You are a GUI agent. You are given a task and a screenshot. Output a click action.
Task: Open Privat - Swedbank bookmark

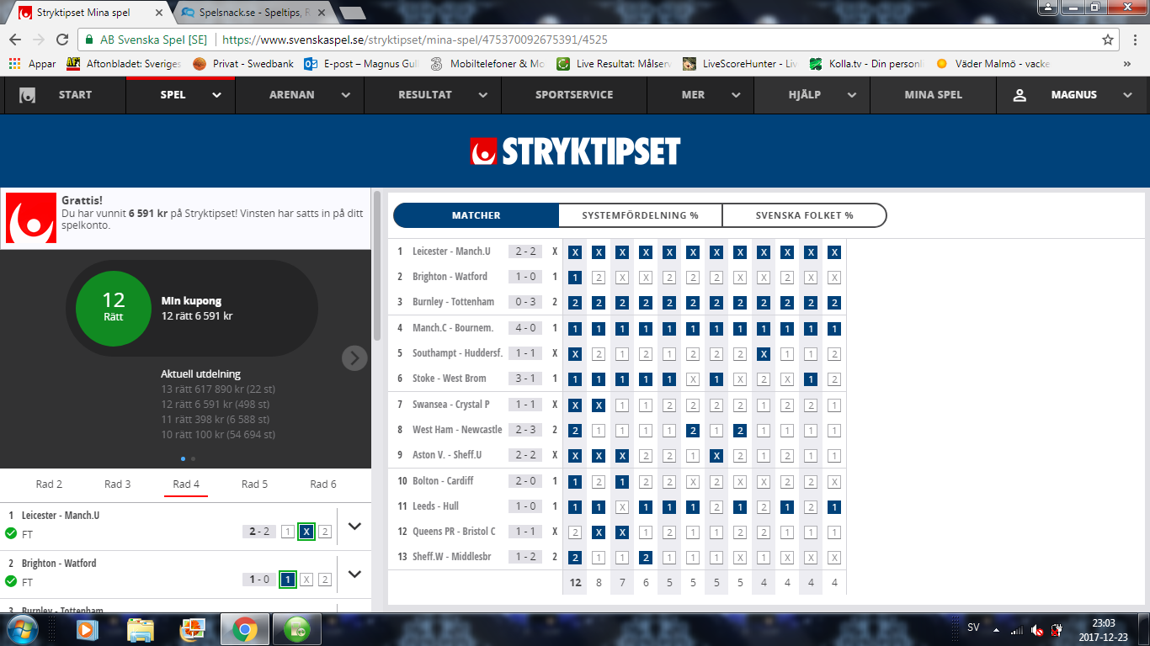coord(243,63)
